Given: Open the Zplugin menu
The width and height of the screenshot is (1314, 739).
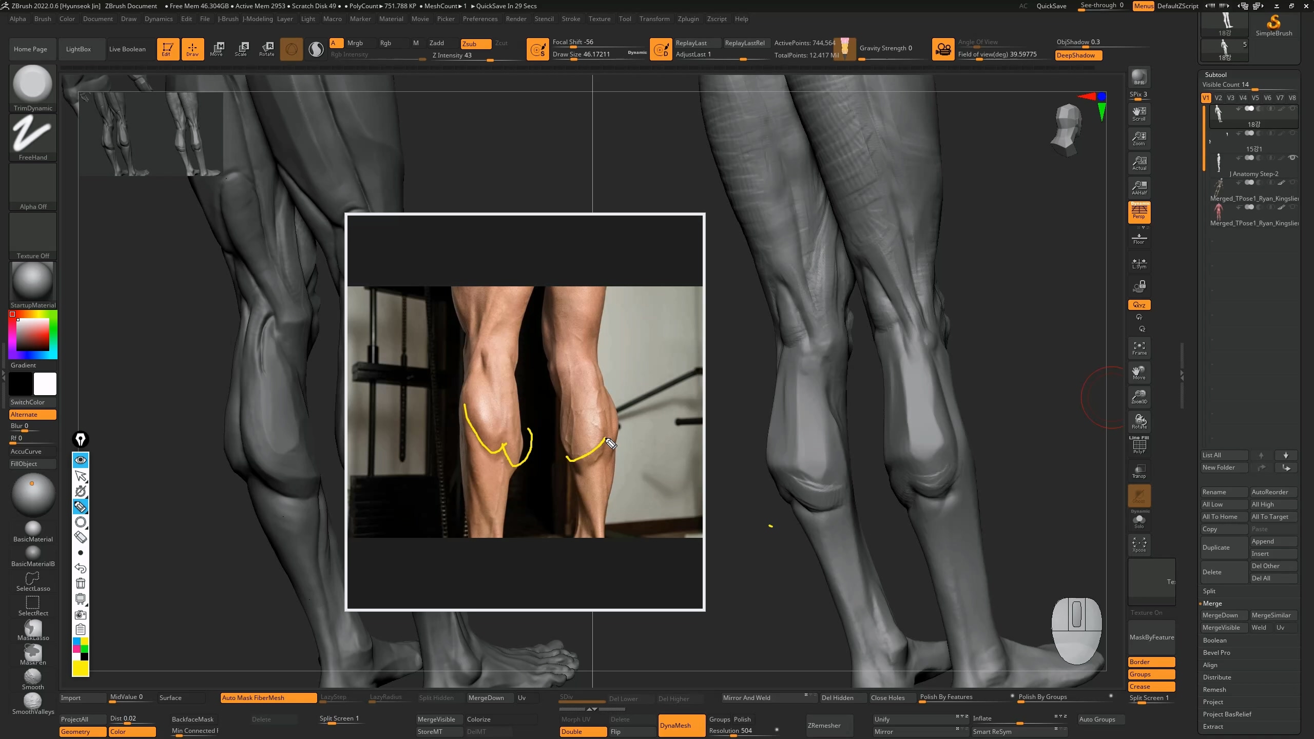Looking at the screenshot, I should pos(688,19).
